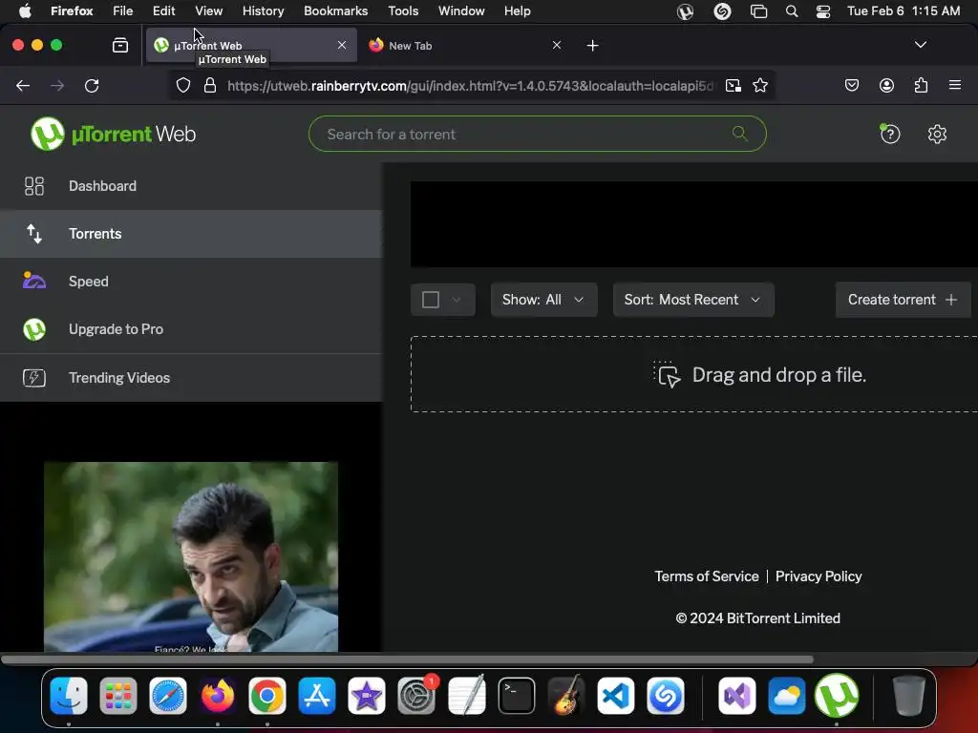This screenshot has height=733, width=978.
Task: Open Spotlight search in menu bar
Action: click(x=792, y=11)
